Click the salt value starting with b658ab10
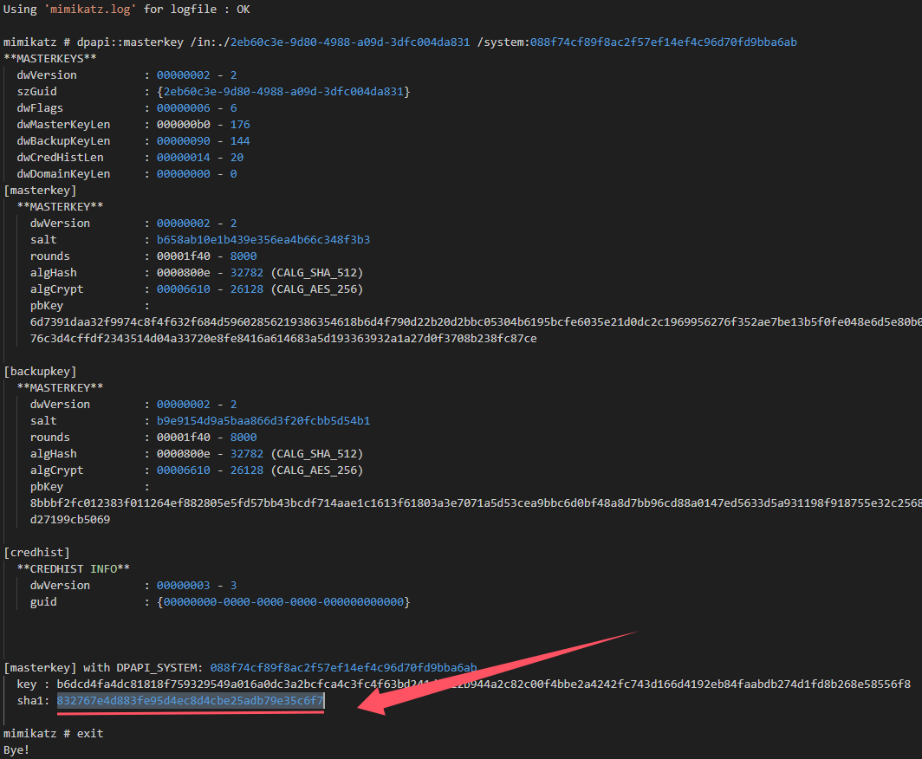The image size is (922, 759). (x=263, y=240)
